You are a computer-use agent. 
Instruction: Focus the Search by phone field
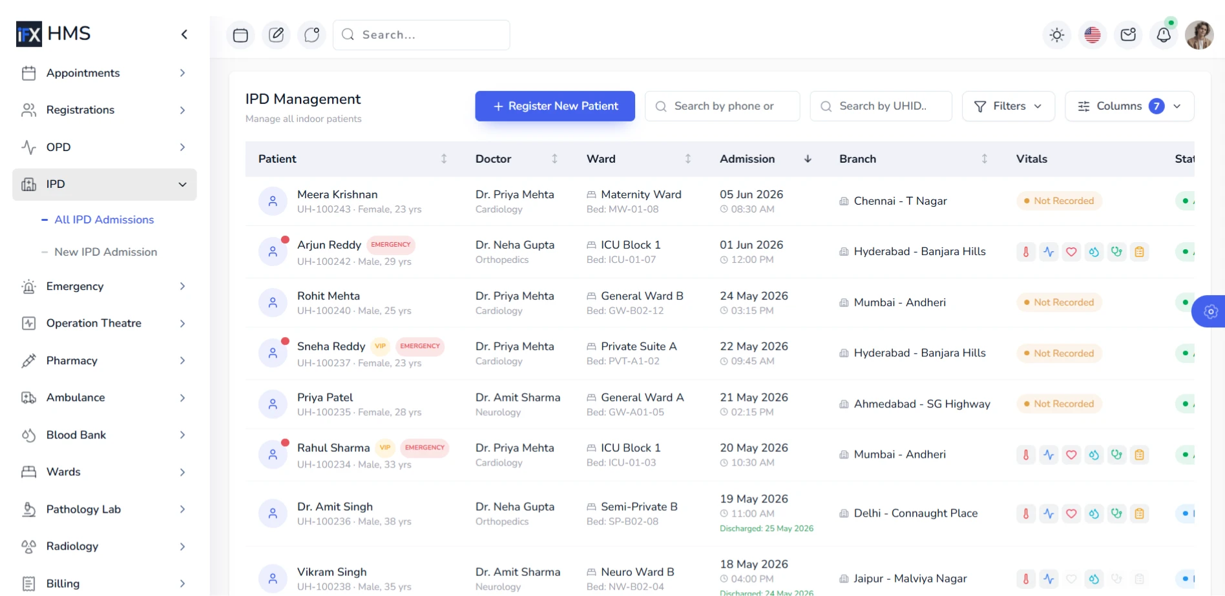722,106
